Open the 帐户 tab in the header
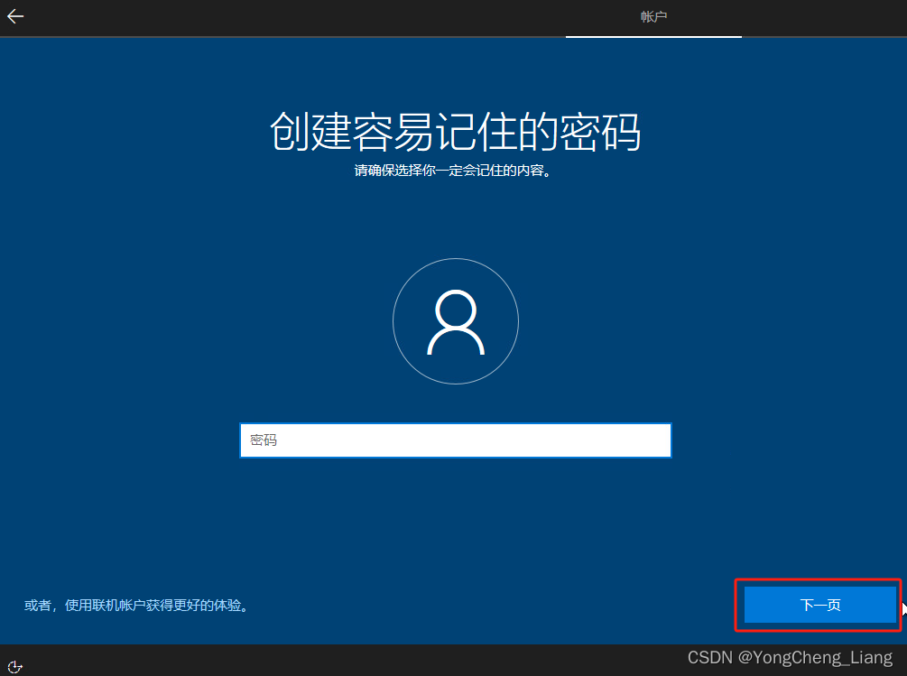The width and height of the screenshot is (907, 676). click(653, 17)
